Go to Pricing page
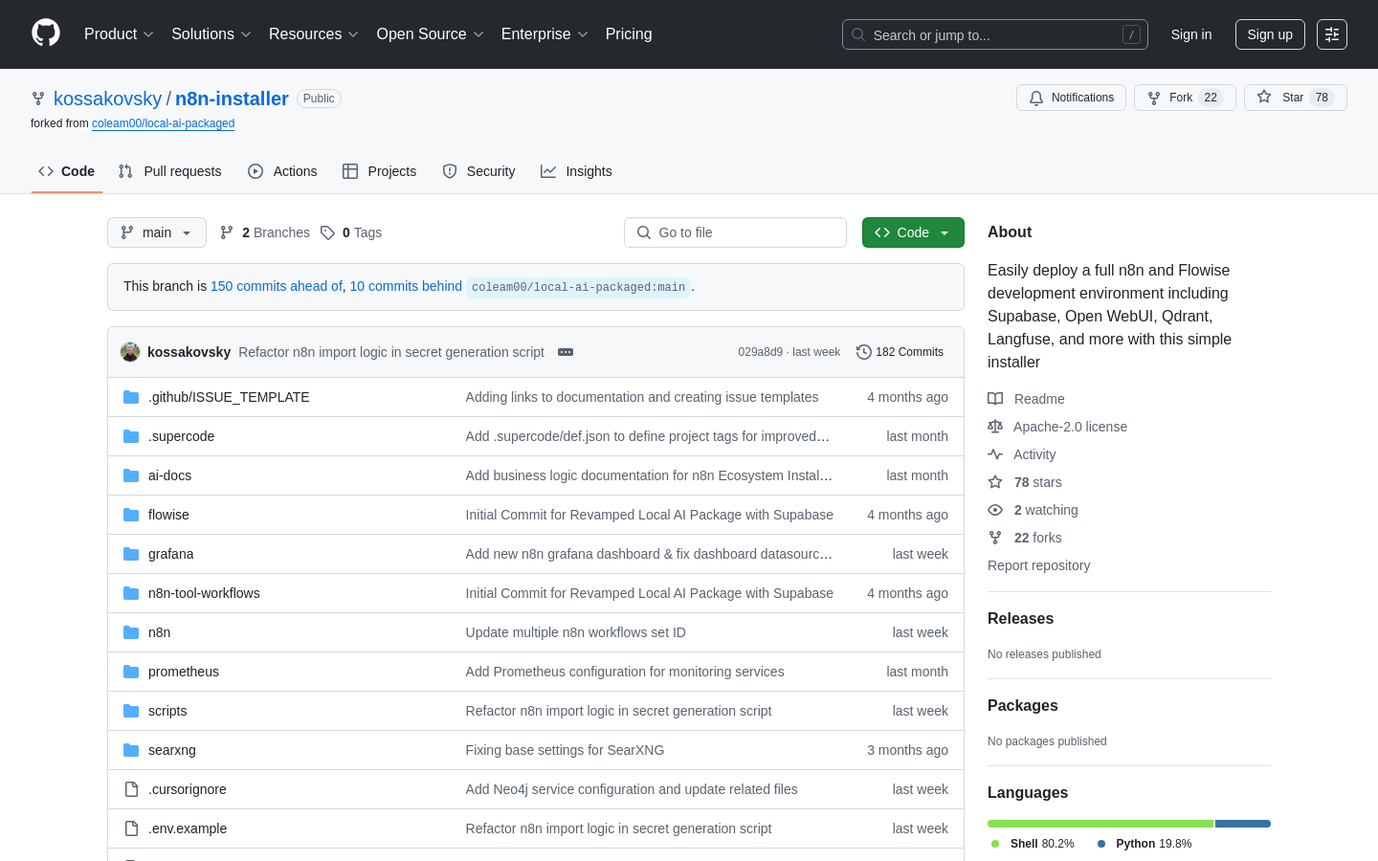The width and height of the screenshot is (1378, 861). 629,34
